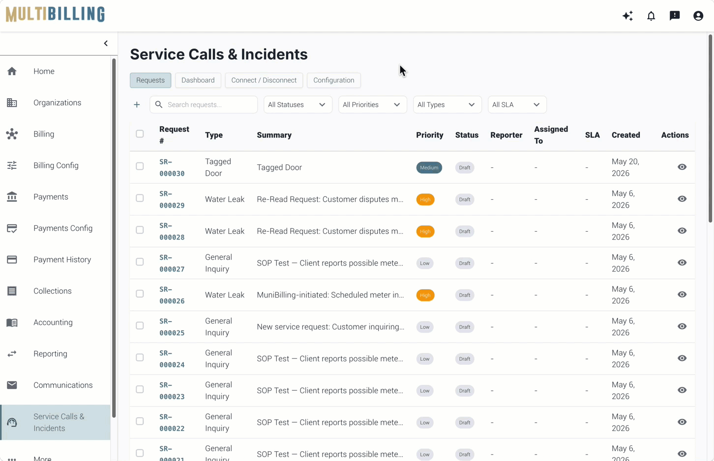Click the sidebar vertical scrollbar

[x=114, y=238]
